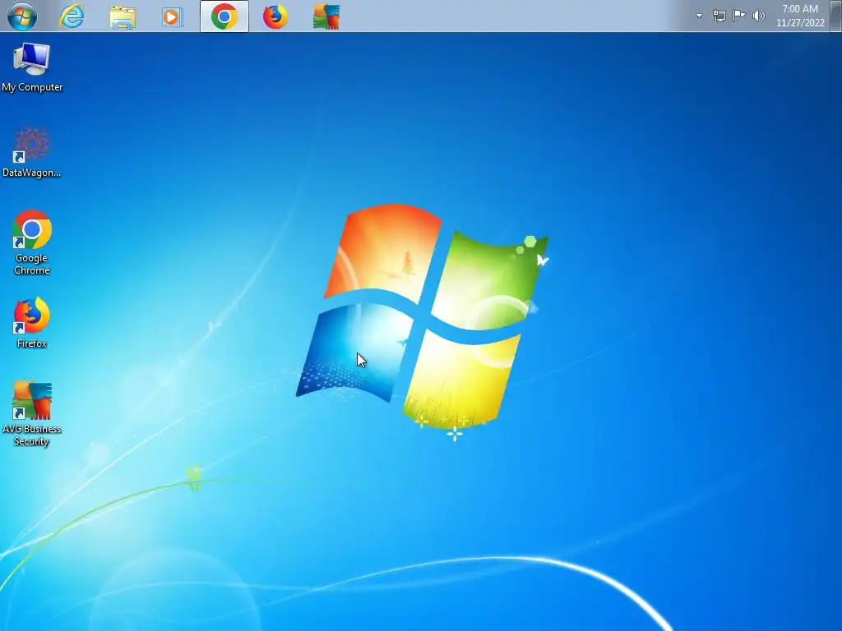Image resolution: width=842 pixels, height=631 pixels.
Task: Open the network status tray icon
Action: coord(719,16)
